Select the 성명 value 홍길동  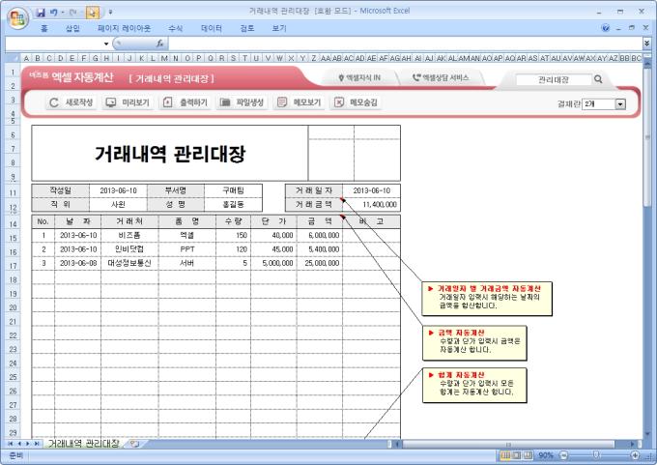pos(233,205)
